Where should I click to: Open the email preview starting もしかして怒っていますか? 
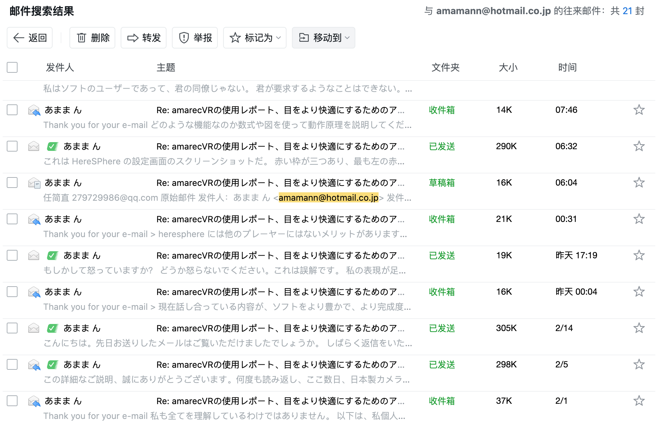point(225,270)
